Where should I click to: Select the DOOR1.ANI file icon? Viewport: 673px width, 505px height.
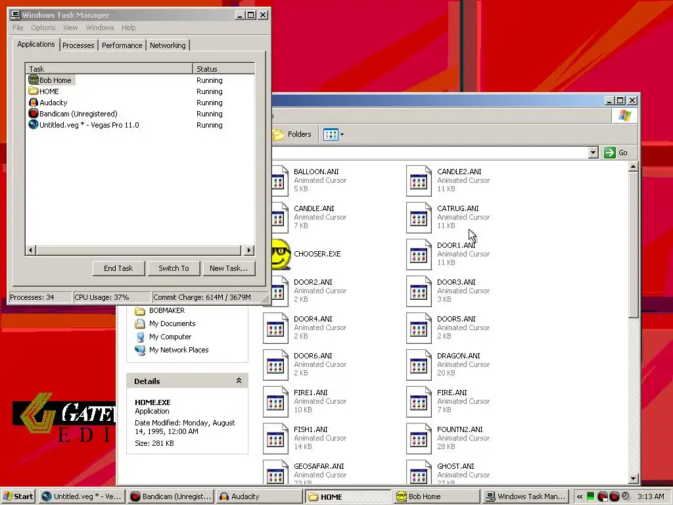point(419,254)
